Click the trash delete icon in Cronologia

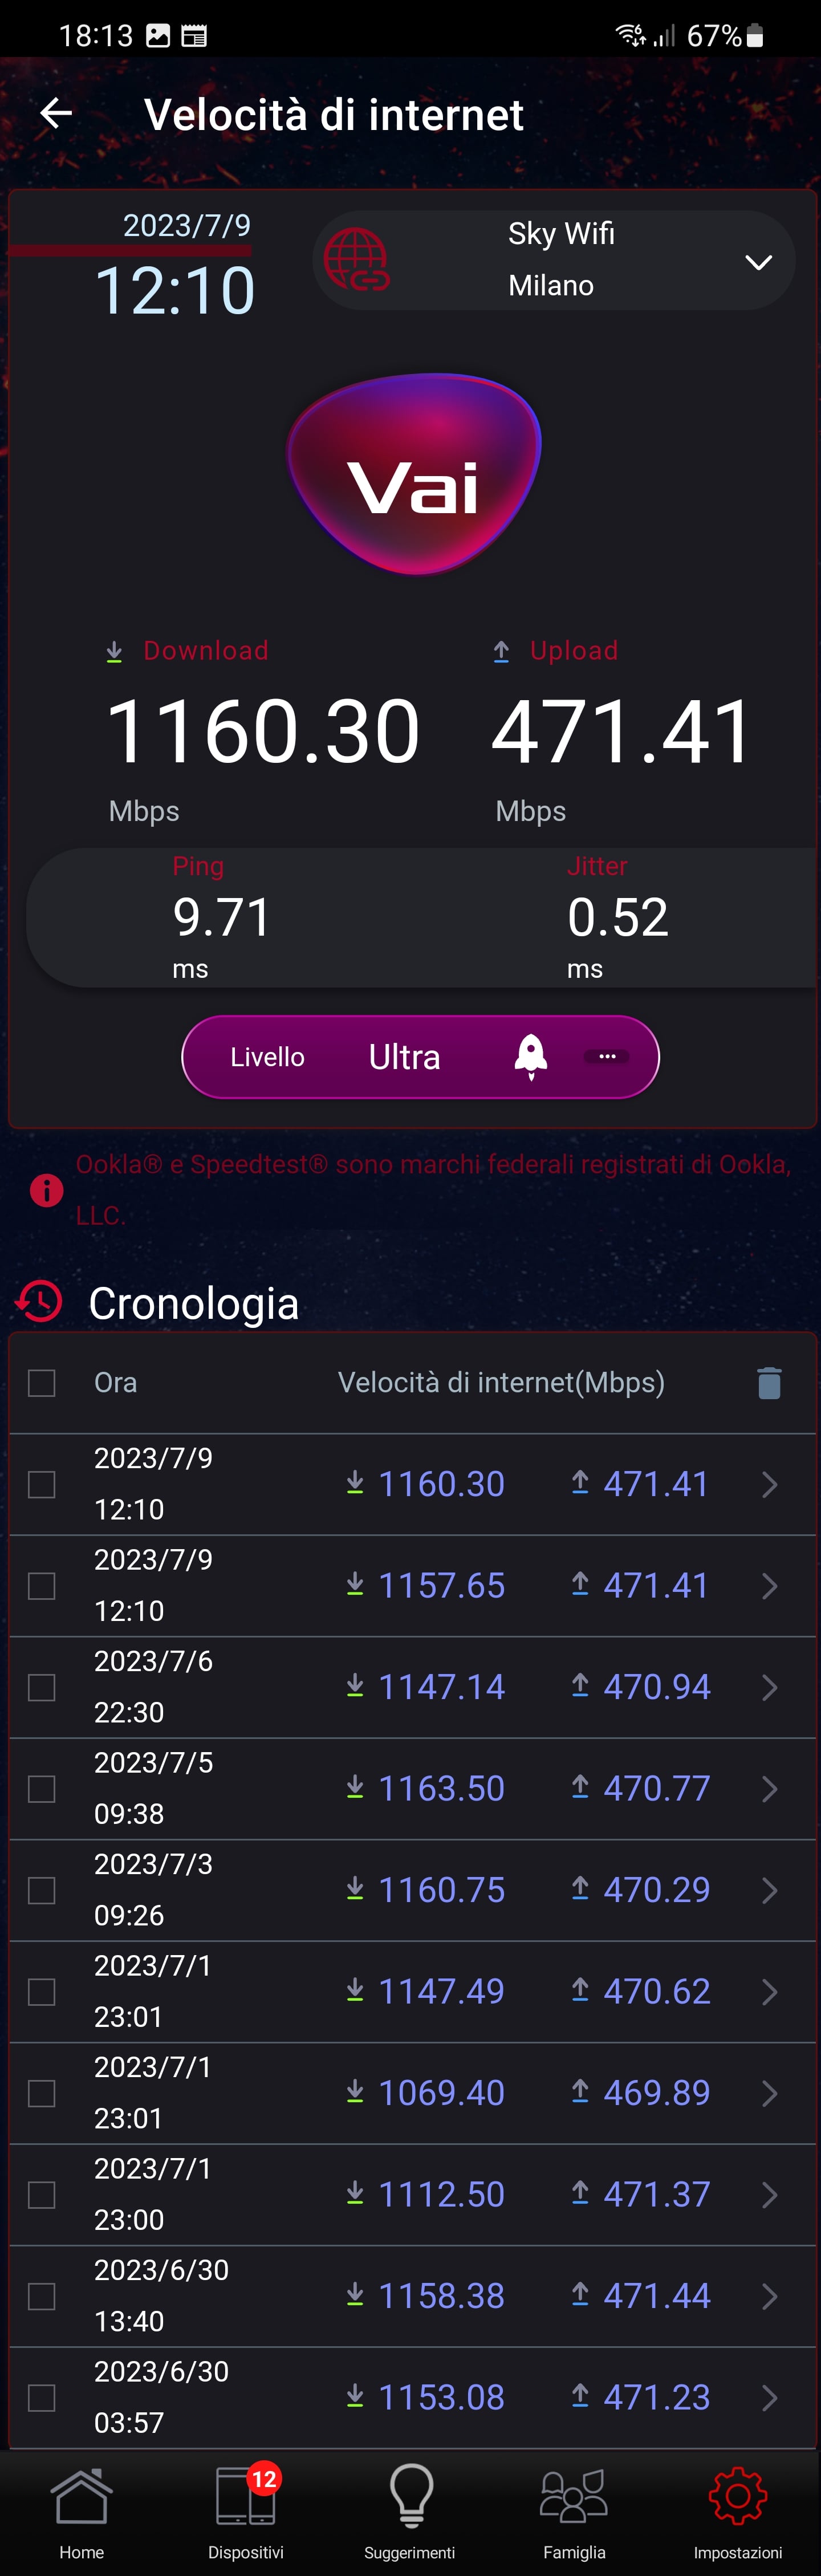(768, 1383)
